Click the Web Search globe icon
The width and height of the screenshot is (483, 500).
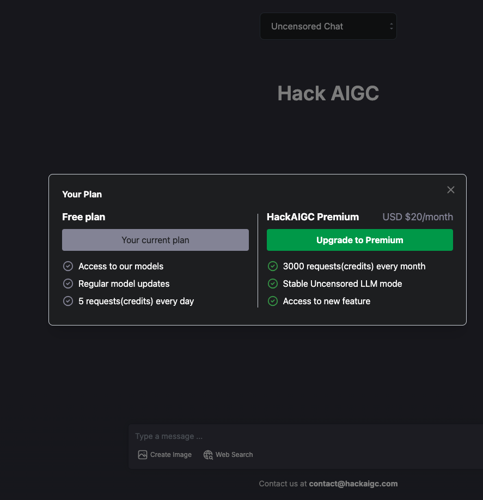tap(208, 454)
